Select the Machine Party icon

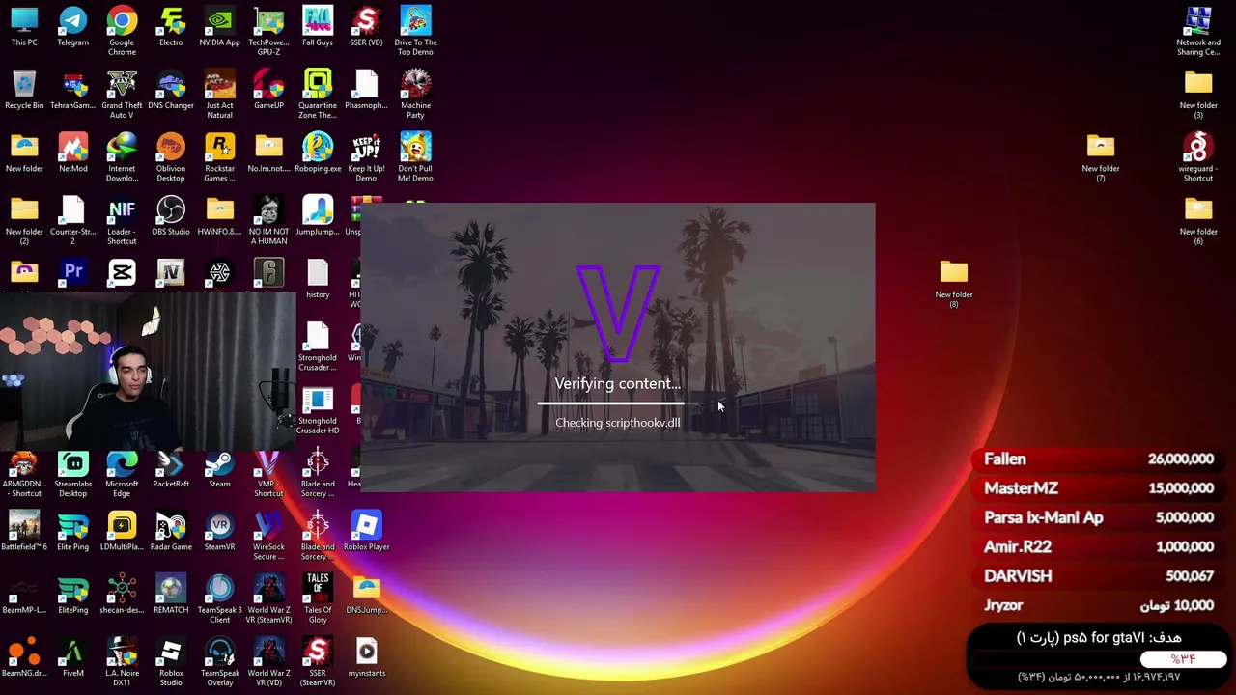[415, 95]
